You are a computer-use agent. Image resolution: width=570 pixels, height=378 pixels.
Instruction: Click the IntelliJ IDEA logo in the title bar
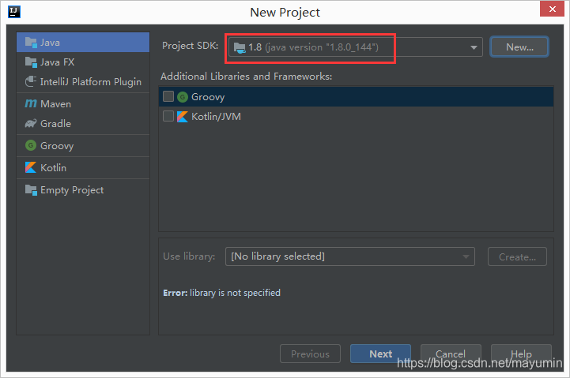[13, 12]
